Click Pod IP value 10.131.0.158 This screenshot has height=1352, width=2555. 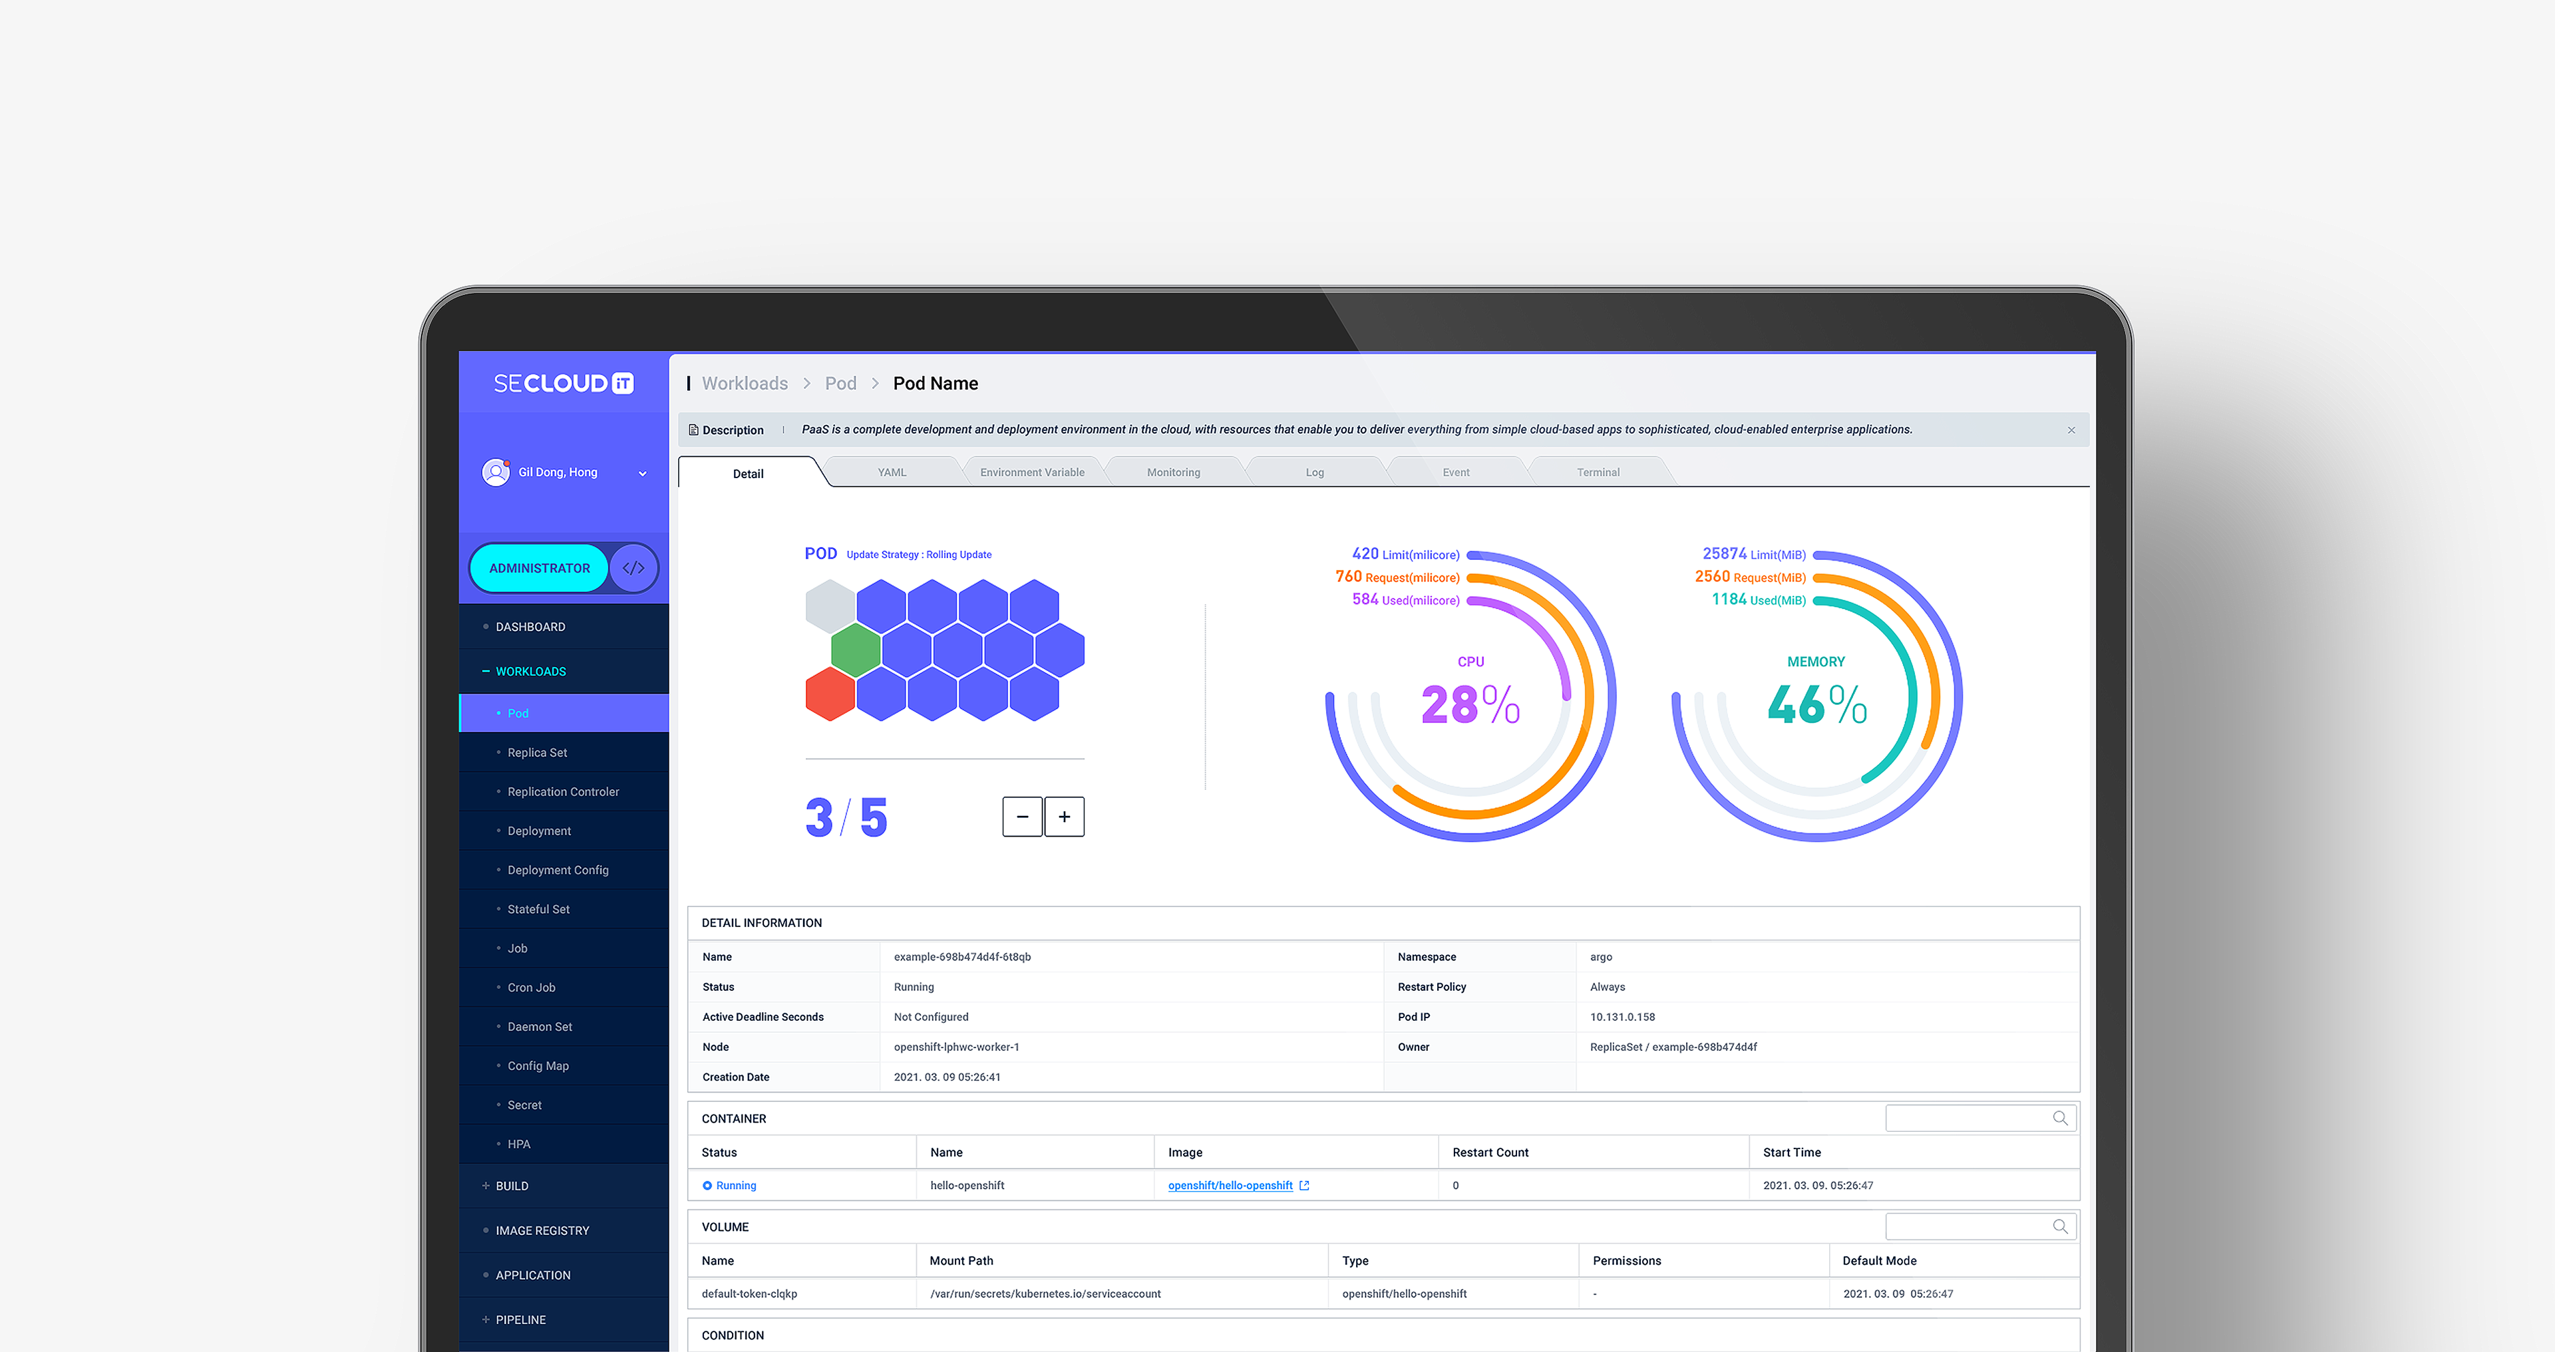(1623, 1017)
